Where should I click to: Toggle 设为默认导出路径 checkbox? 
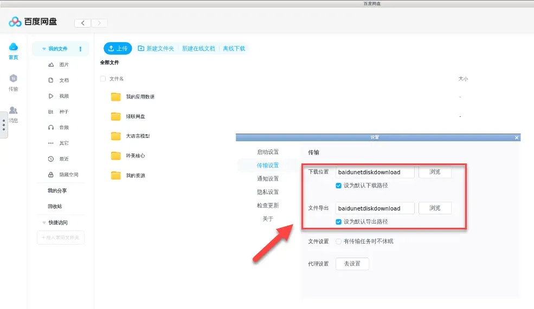[338, 222]
